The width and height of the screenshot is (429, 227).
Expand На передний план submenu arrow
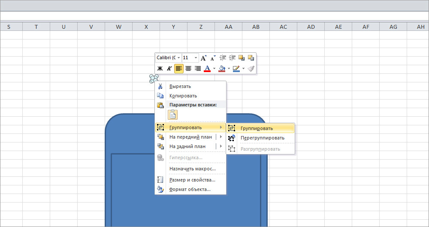(x=221, y=137)
